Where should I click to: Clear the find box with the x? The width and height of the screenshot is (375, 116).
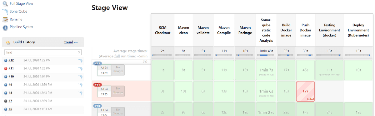coord(79,53)
